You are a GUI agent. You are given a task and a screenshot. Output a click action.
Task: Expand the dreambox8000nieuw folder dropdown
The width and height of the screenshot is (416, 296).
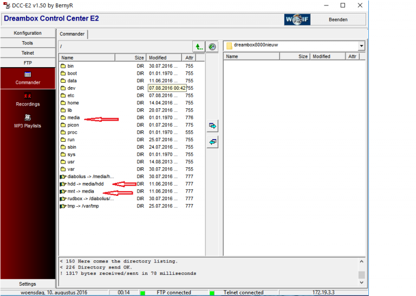click(x=361, y=46)
